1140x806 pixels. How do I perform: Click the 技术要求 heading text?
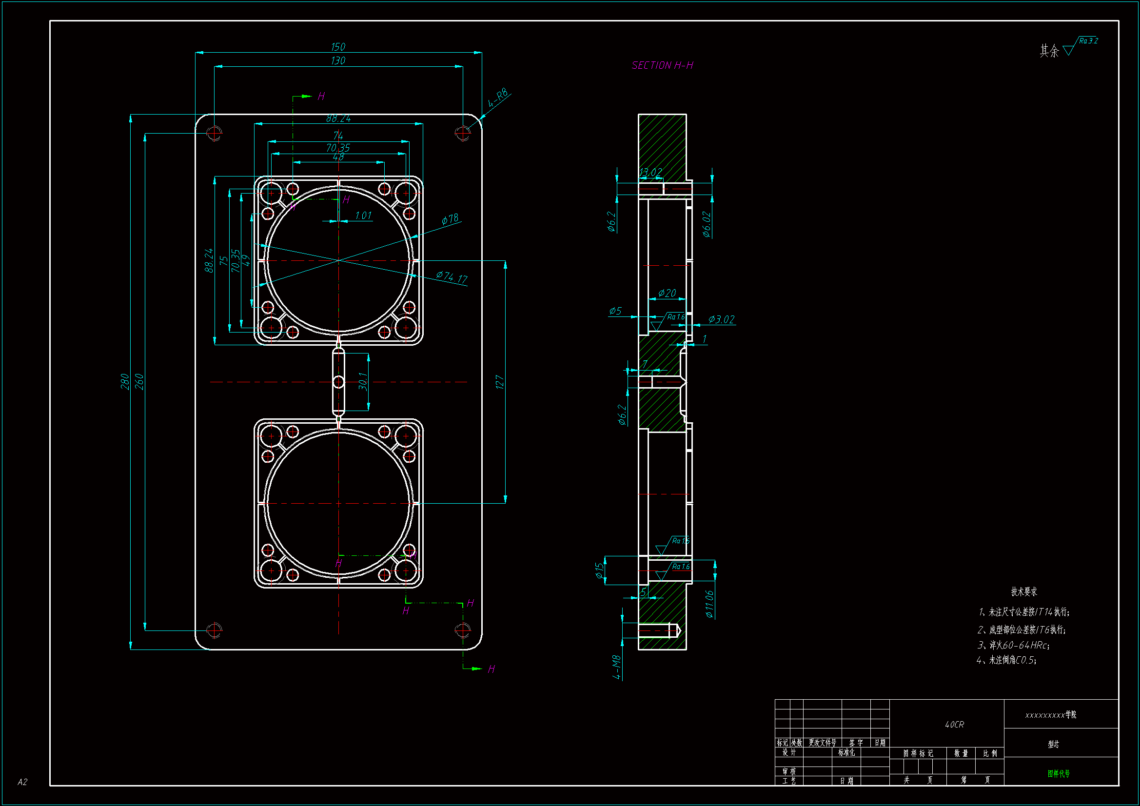[x=1024, y=591]
